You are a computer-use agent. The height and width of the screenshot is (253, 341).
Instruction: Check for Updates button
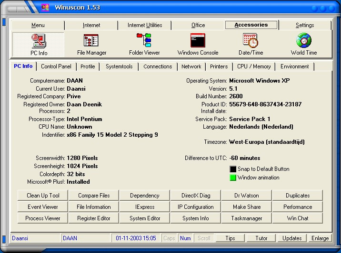pos(292,238)
